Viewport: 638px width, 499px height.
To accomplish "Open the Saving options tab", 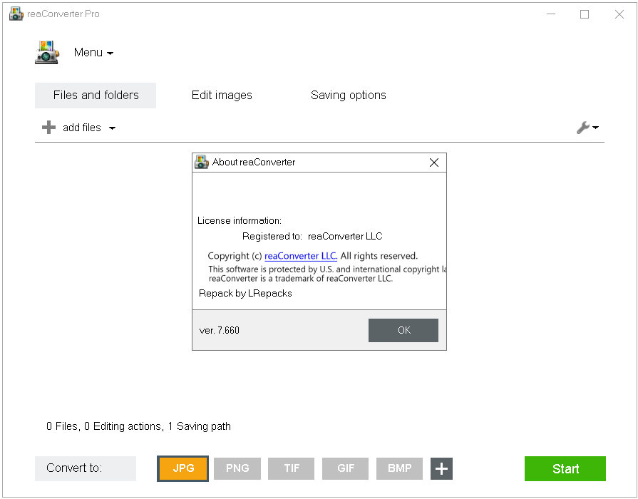I will 349,96.
